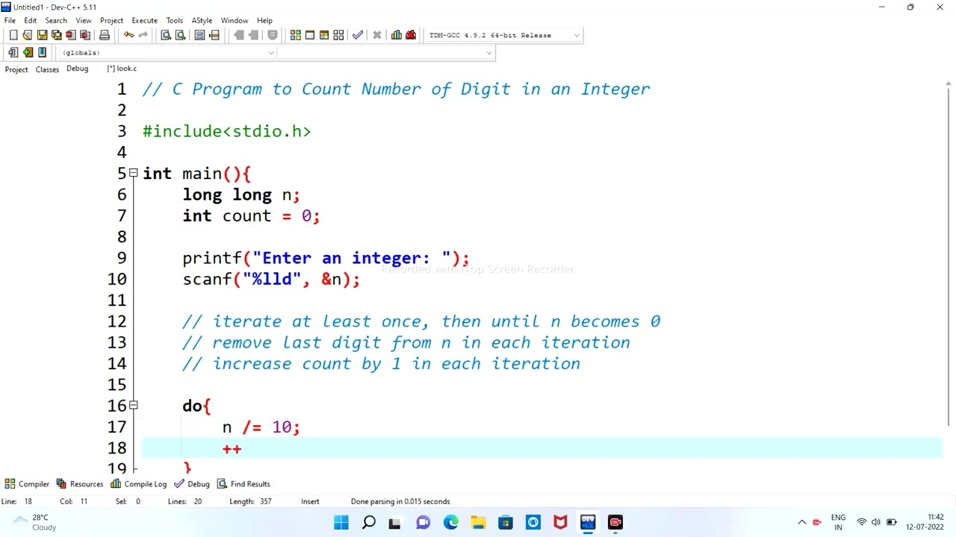
Task: Open the Tools menu
Action: (x=174, y=20)
